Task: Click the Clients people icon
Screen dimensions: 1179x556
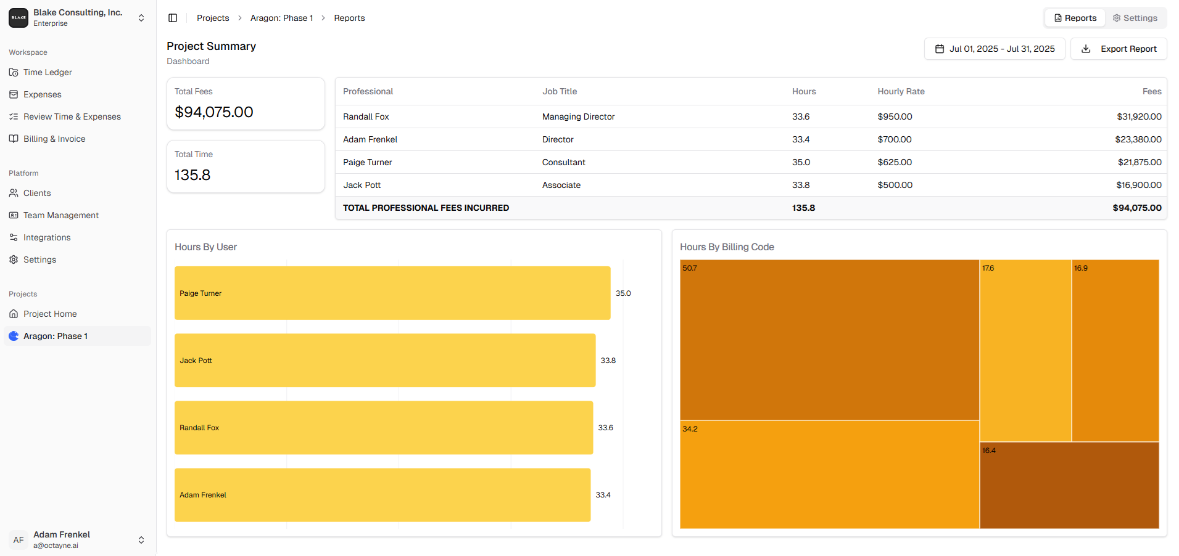Action: point(14,193)
